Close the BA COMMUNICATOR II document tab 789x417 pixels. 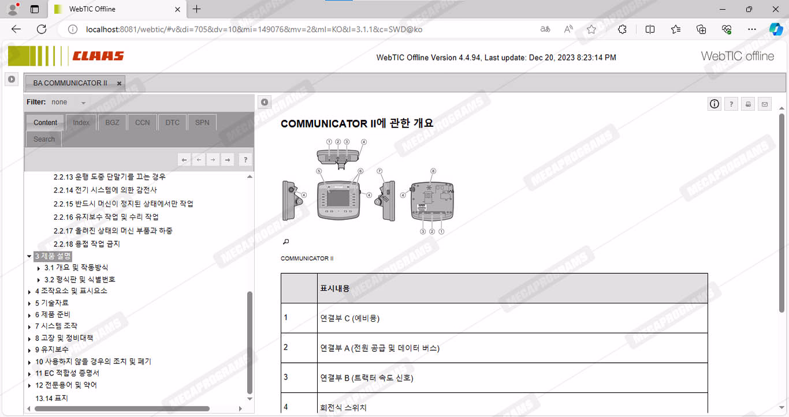(x=119, y=84)
